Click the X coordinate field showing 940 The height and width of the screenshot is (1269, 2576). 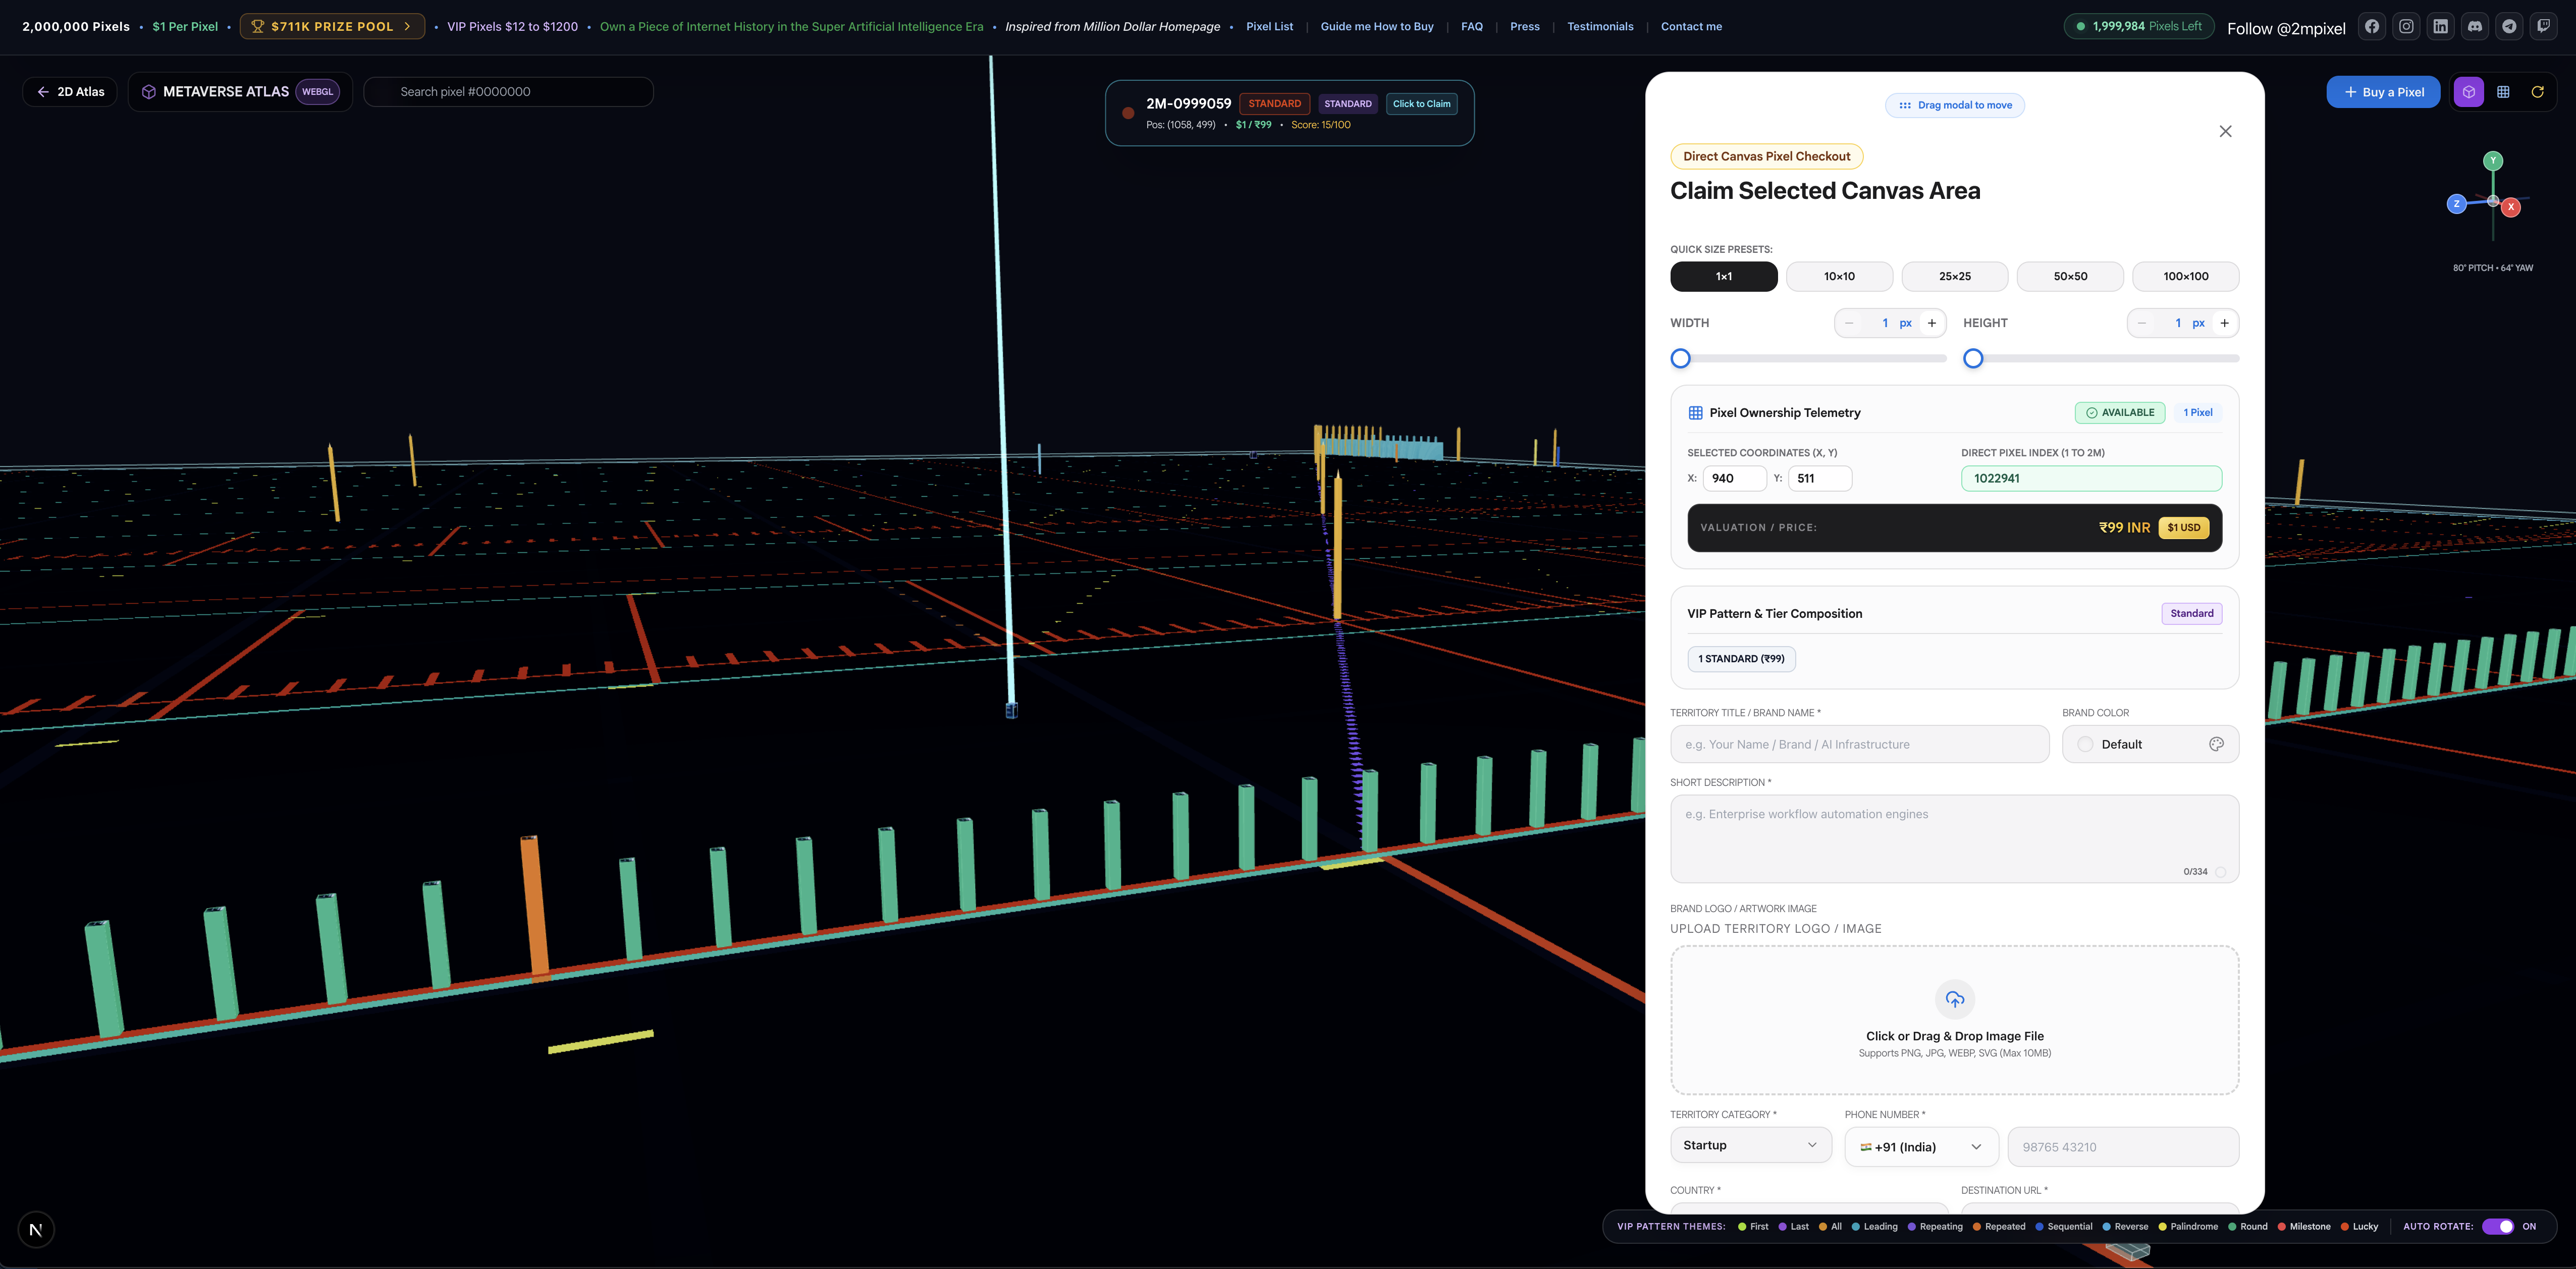coord(1734,479)
